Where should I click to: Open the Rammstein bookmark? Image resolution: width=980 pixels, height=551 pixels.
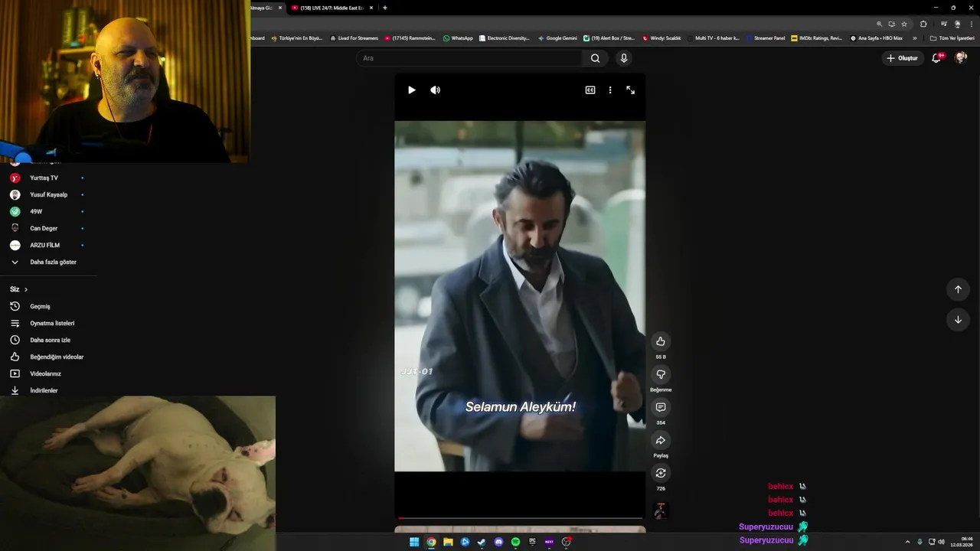click(x=410, y=37)
